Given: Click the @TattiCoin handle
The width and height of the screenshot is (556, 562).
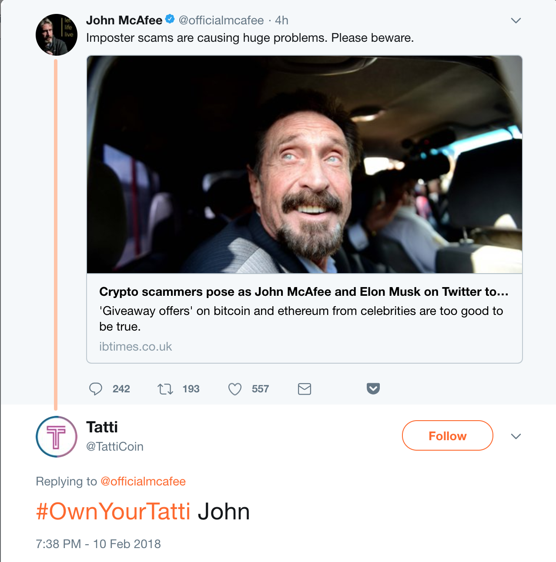Looking at the screenshot, I should coord(115,447).
